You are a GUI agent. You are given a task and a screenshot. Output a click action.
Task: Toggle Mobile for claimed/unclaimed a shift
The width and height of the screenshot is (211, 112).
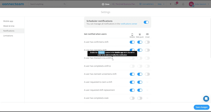[x=132, y=74]
